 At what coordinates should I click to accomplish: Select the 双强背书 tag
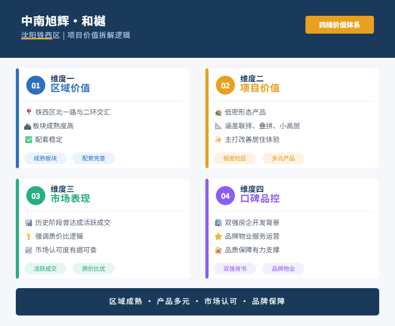tap(235, 269)
